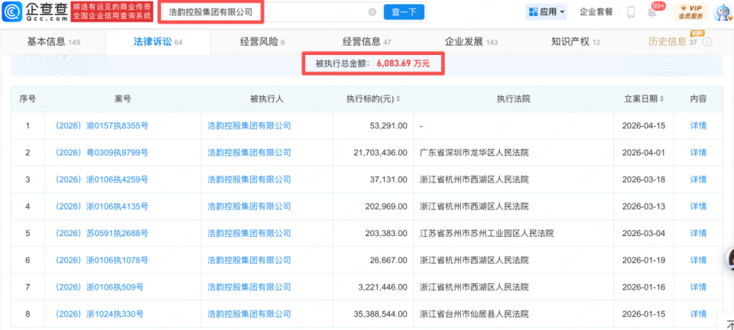The width and height of the screenshot is (734, 330).
Task: Select court 浙江省台州市仙居县人民法院
Action: (x=474, y=314)
